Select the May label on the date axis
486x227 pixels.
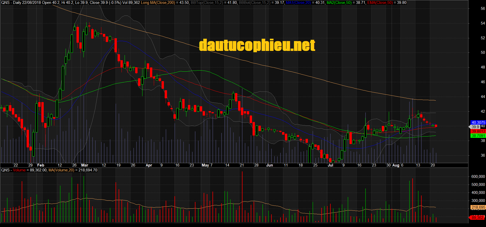point(205,165)
